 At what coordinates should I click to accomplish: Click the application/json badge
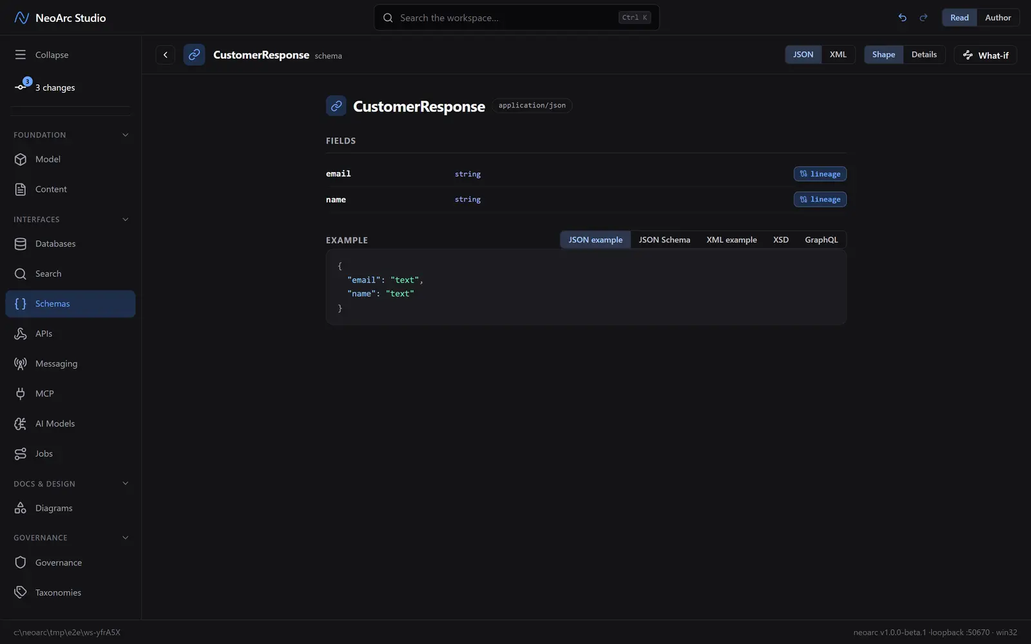click(532, 106)
